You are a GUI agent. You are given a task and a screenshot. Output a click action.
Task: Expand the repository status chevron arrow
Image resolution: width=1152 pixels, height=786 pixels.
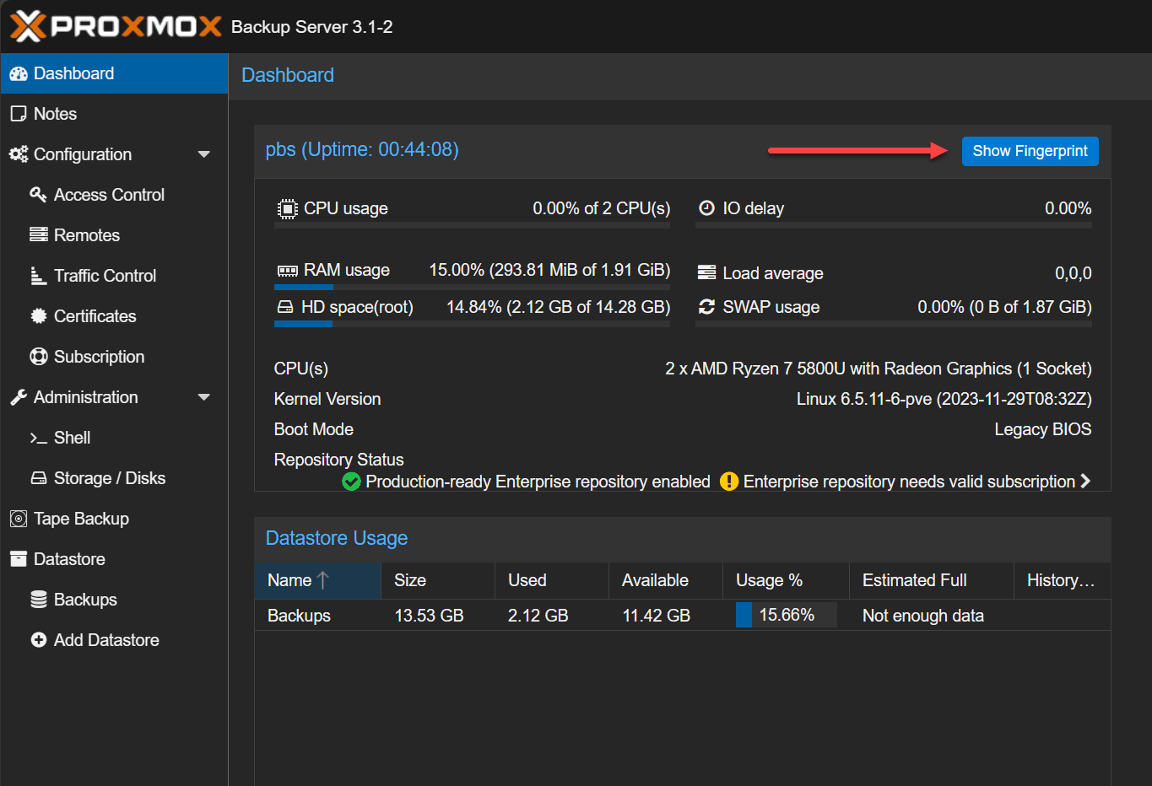click(x=1085, y=481)
